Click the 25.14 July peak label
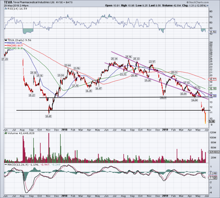The image size is (220, 198). click(114, 59)
